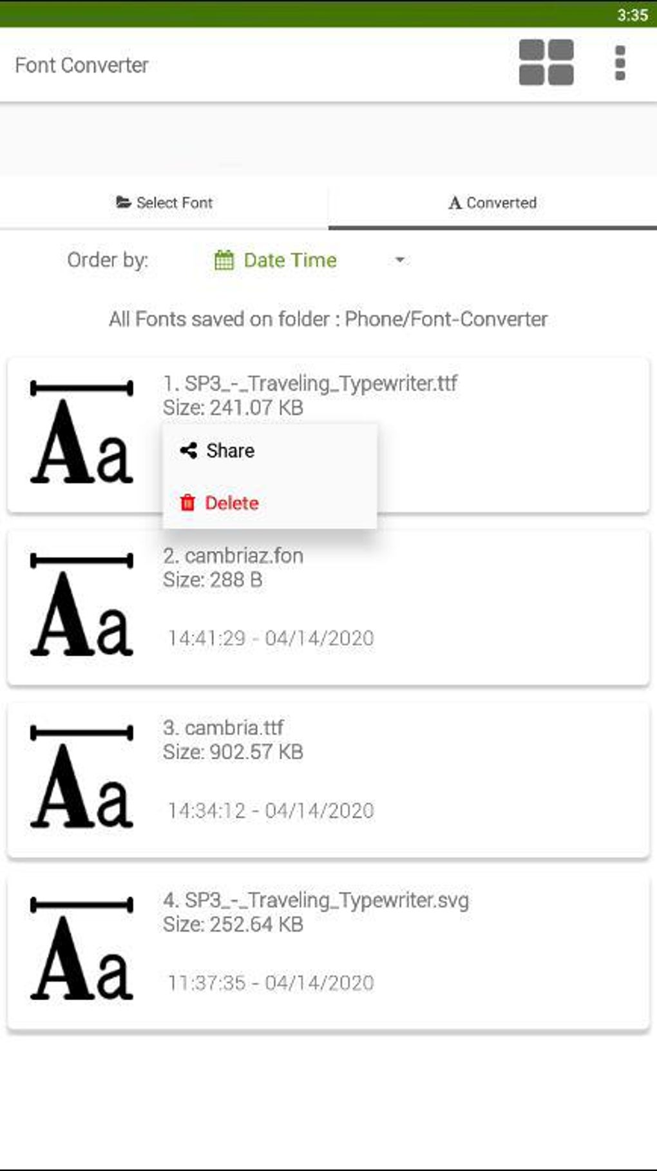The width and height of the screenshot is (657, 1171).
Task: Click Aa icon for SP3_-_Traveling_Typewriter.ttf
Action: coord(82,433)
